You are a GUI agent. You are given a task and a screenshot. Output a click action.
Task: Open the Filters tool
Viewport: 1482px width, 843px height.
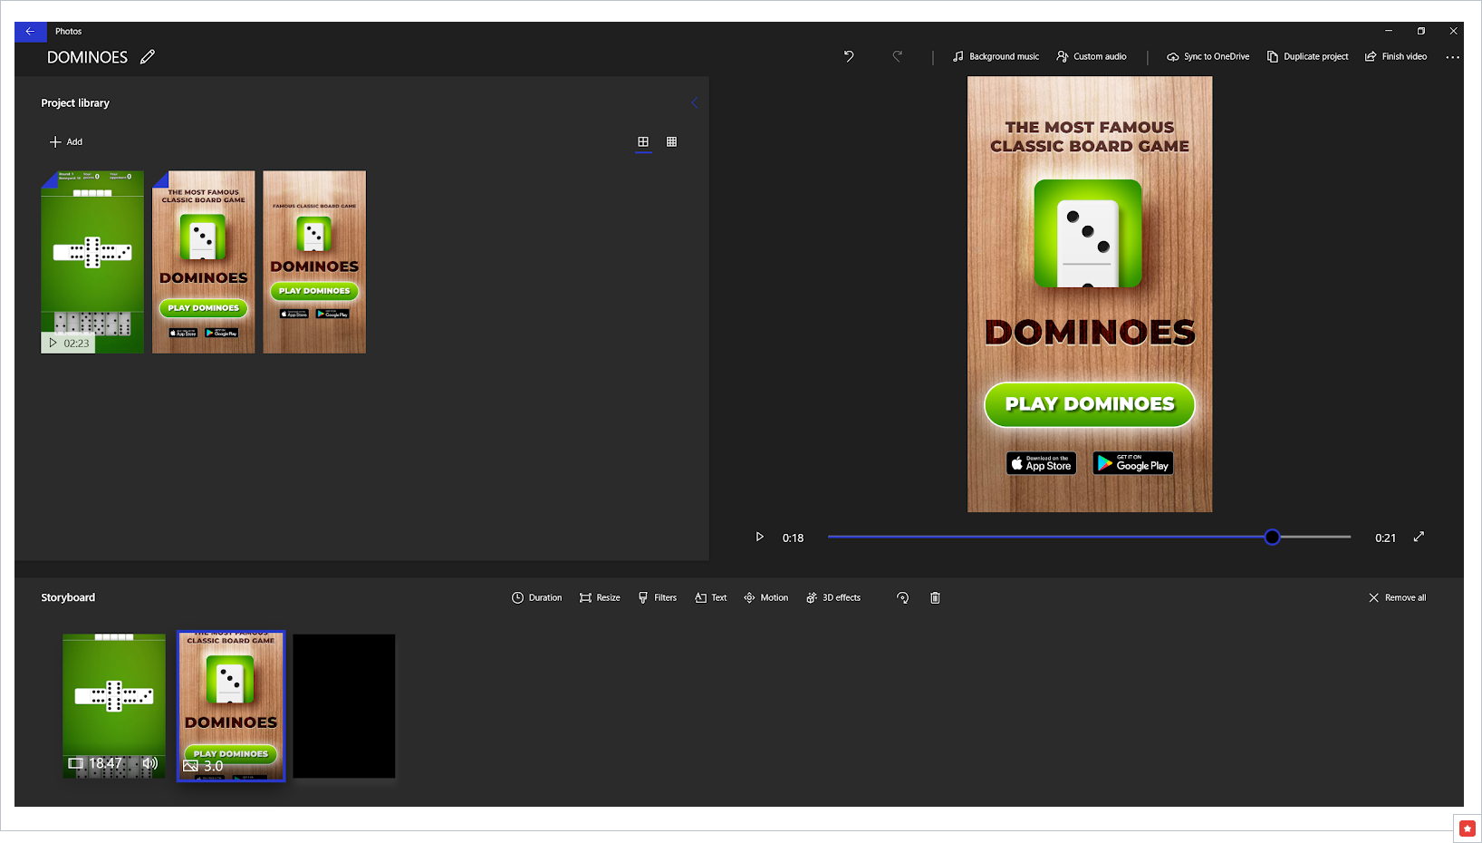coord(657,597)
